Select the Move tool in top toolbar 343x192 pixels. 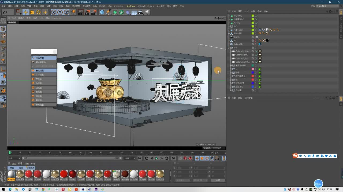pos(25,12)
